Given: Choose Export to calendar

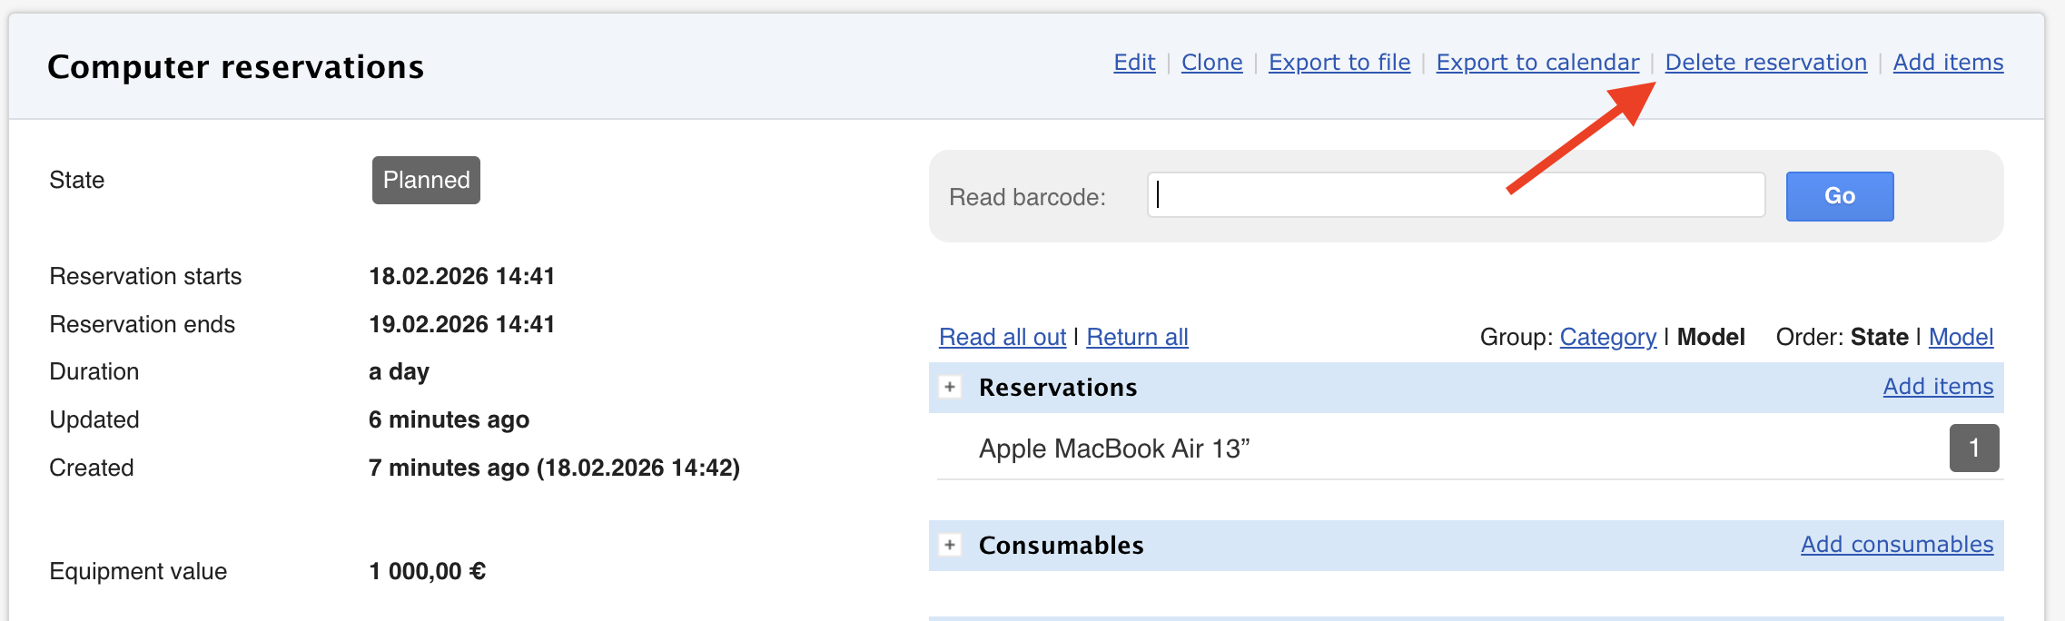Looking at the screenshot, I should (x=1537, y=63).
